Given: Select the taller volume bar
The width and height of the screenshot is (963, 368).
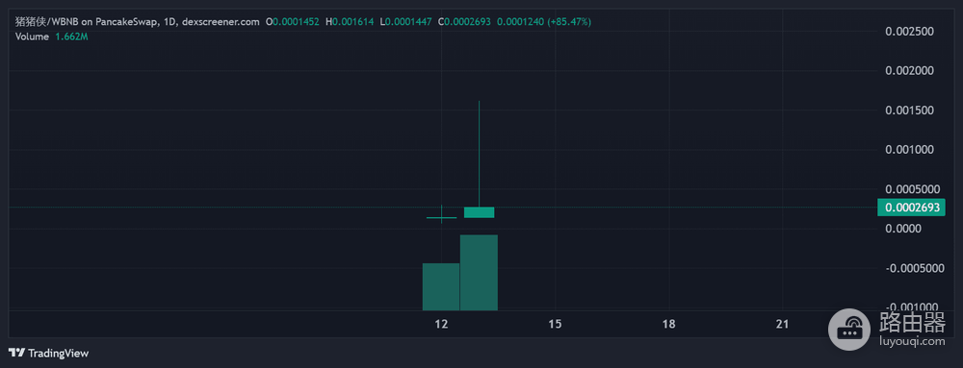Looking at the screenshot, I should pyautogui.click(x=479, y=273).
